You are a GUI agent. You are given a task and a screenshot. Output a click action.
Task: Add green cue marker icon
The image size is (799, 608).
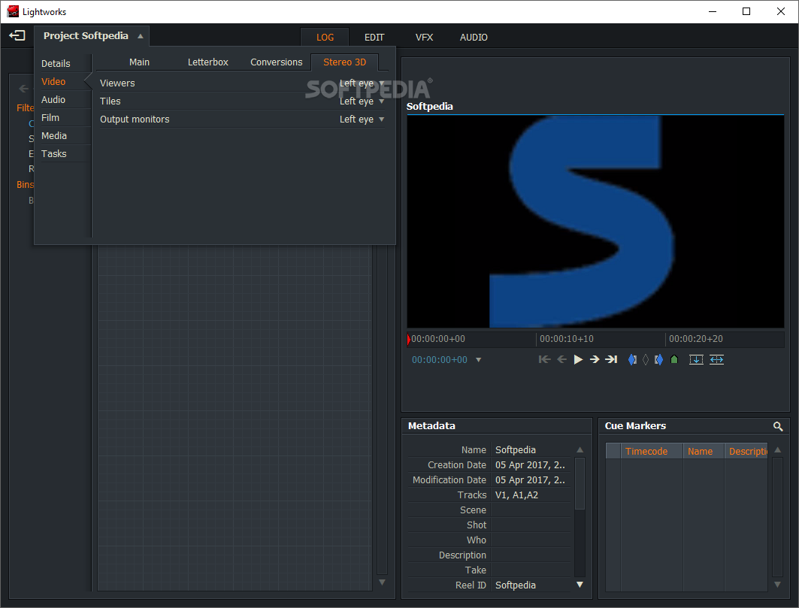coord(674,360)
